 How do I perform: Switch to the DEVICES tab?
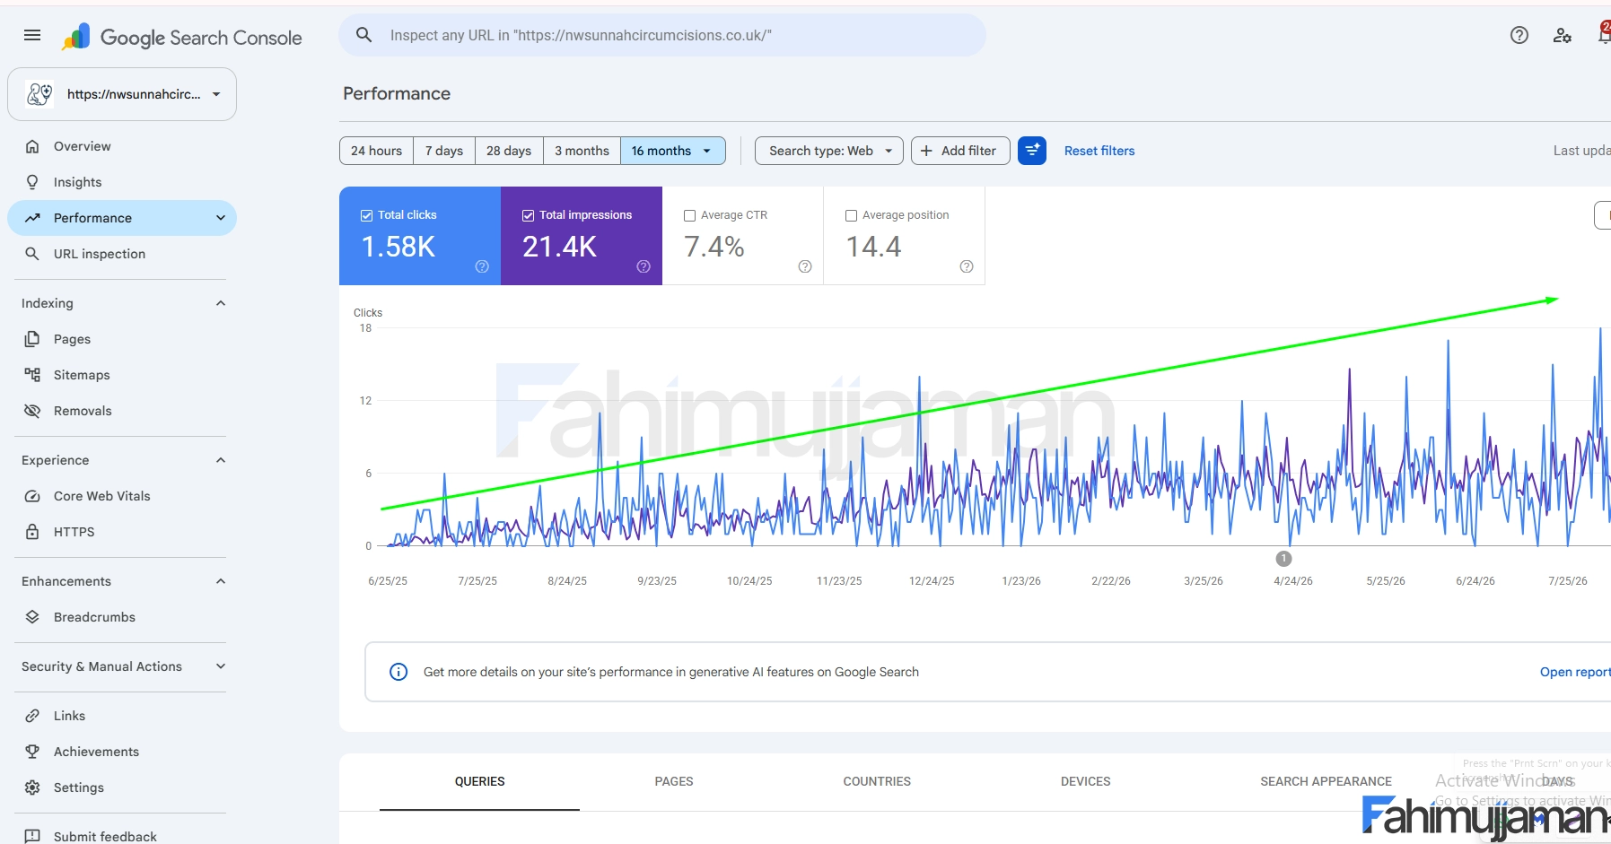tap(1085, 782)
